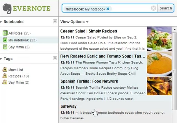Open the Say Mmm (2) notebook
This screenshot has height=123, width=177.
coord(19,47)
